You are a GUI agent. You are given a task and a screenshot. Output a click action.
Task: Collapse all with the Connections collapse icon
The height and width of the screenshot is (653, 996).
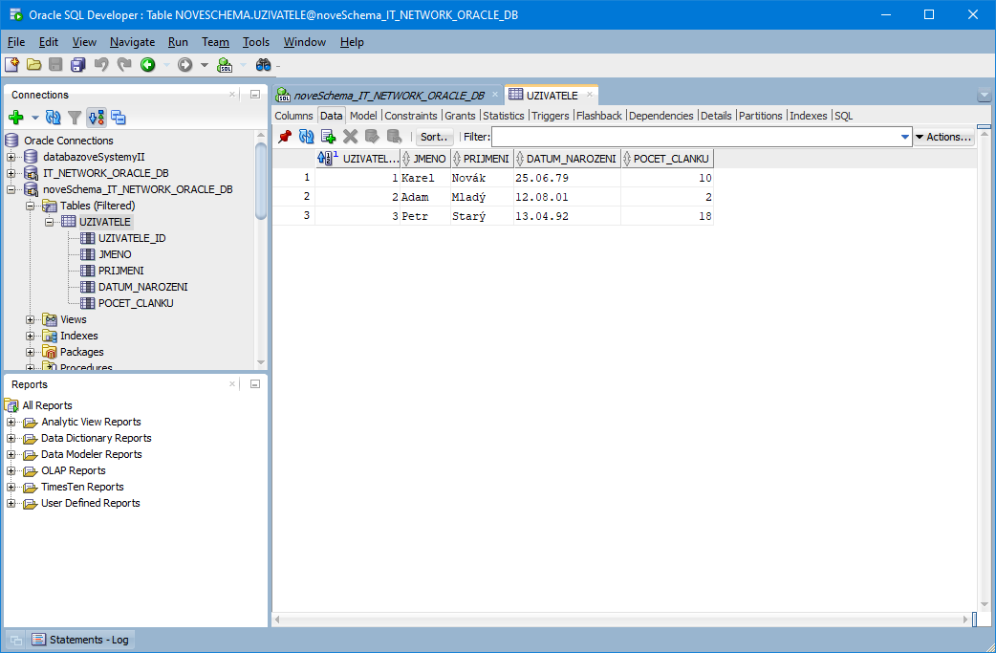119,118
